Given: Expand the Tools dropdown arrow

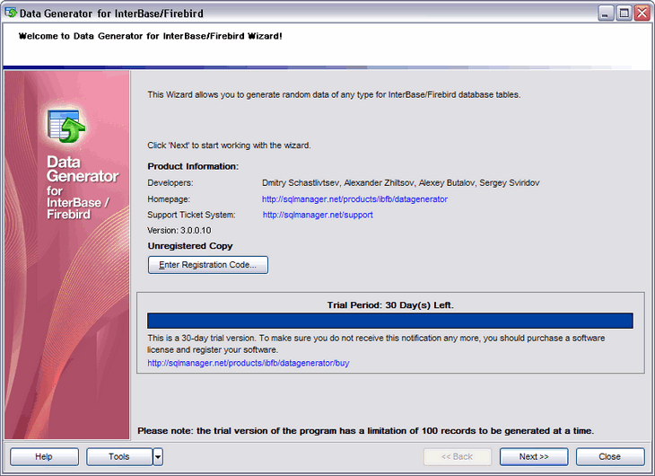Looking at the screenshot, I should (x=158, y=457).
